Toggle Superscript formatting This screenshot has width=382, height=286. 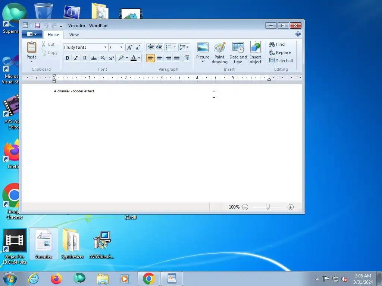(111, 58)
